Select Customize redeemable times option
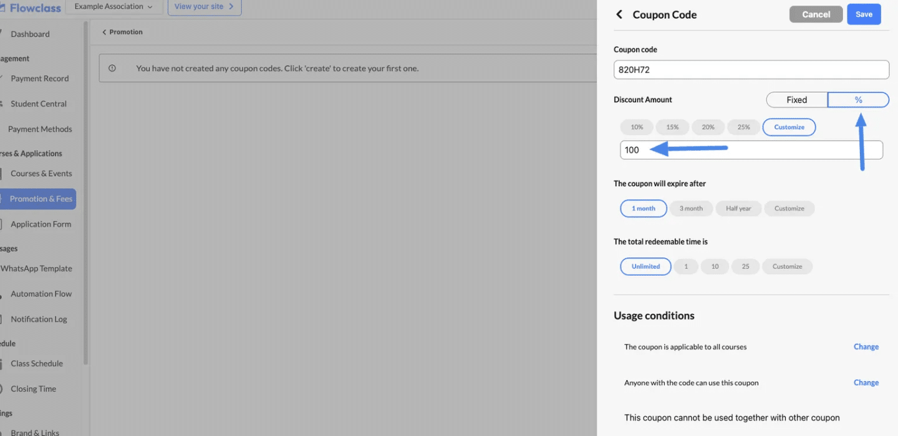Viewport: 898px width, 436px height. (787, 267)
